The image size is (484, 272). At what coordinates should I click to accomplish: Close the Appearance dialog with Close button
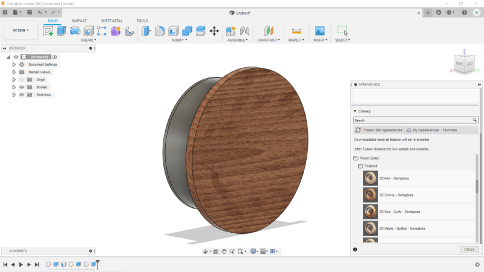coord(468,249)
